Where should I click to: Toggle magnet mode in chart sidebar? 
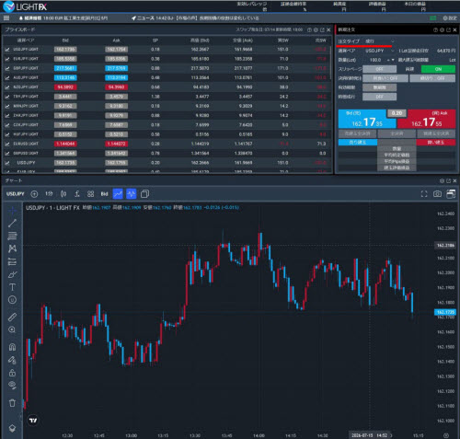point(12,347)
